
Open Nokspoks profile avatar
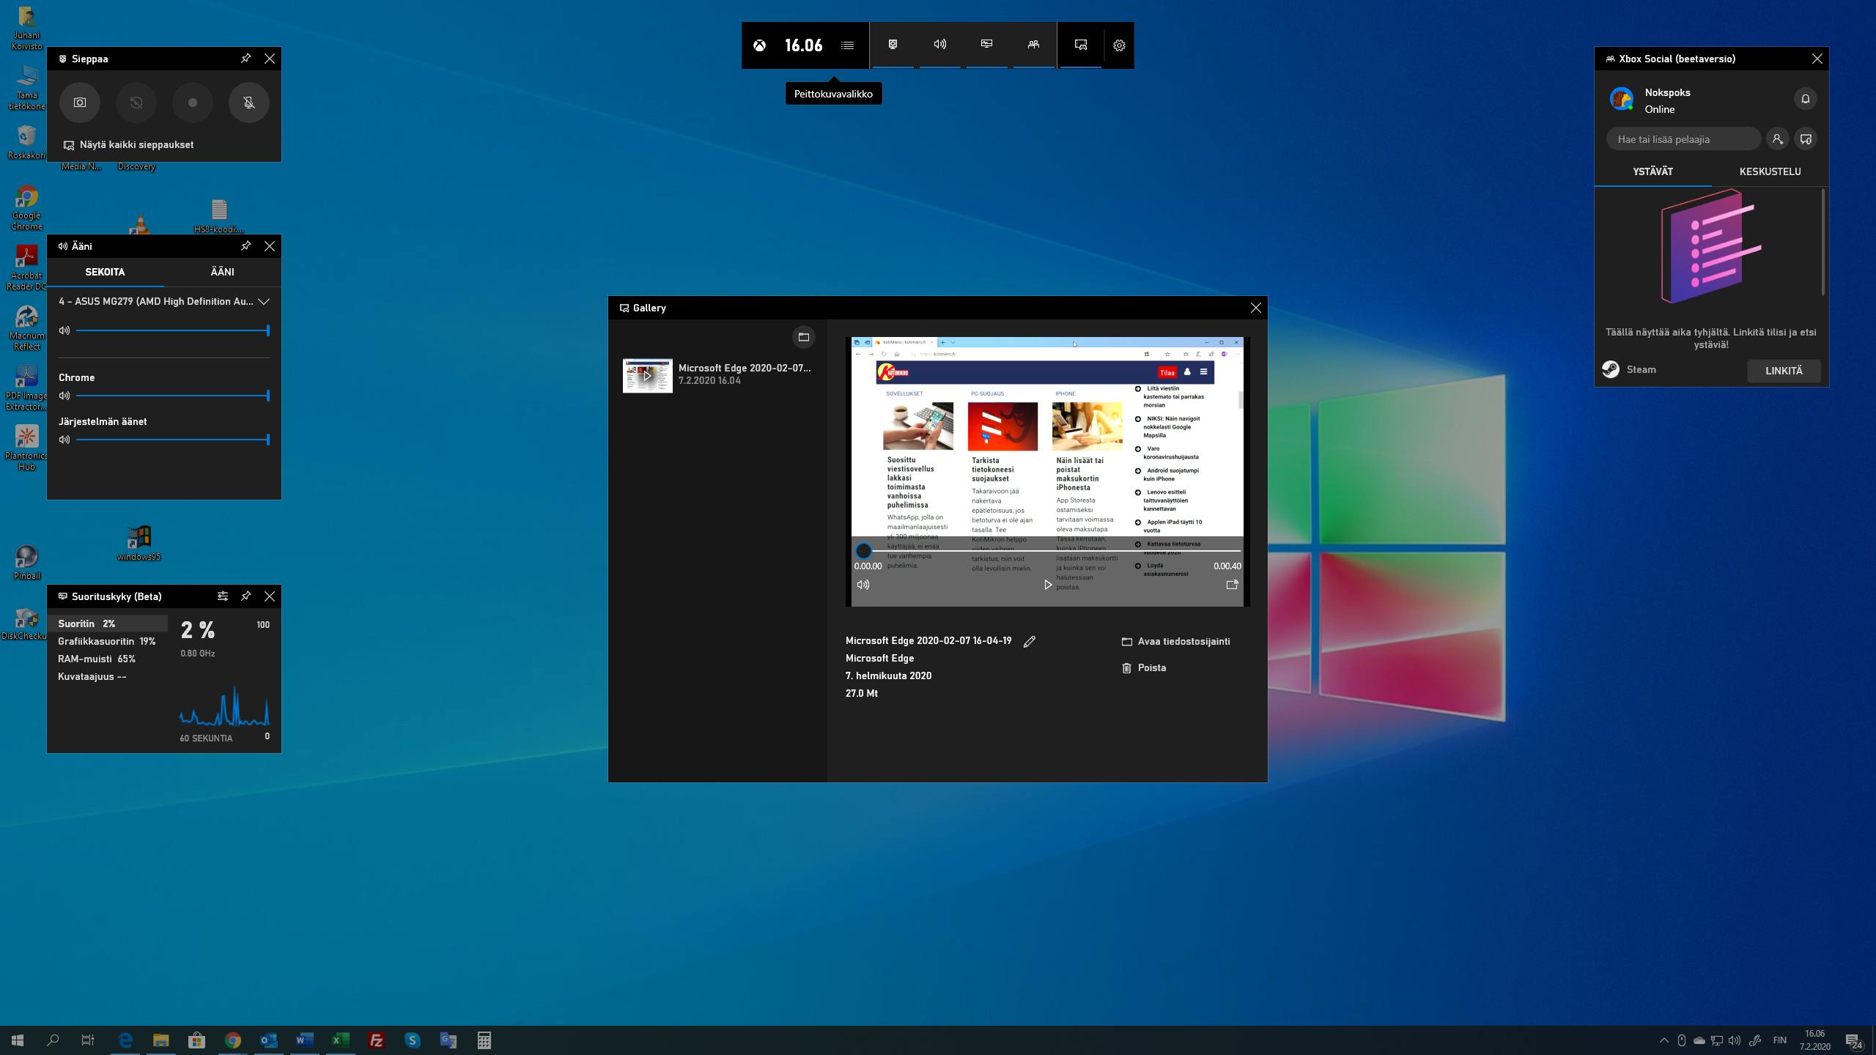tap(1621, 99)
